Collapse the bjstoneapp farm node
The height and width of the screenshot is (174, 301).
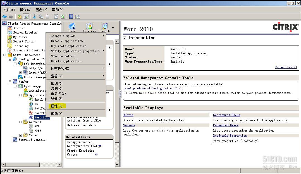pos(15,86)
